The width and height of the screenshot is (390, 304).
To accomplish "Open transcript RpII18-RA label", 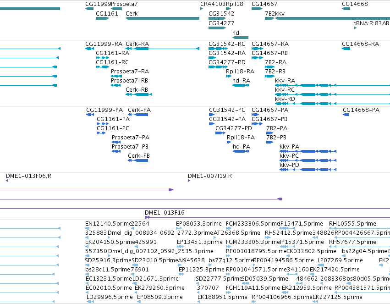I will tap(240, 72).
